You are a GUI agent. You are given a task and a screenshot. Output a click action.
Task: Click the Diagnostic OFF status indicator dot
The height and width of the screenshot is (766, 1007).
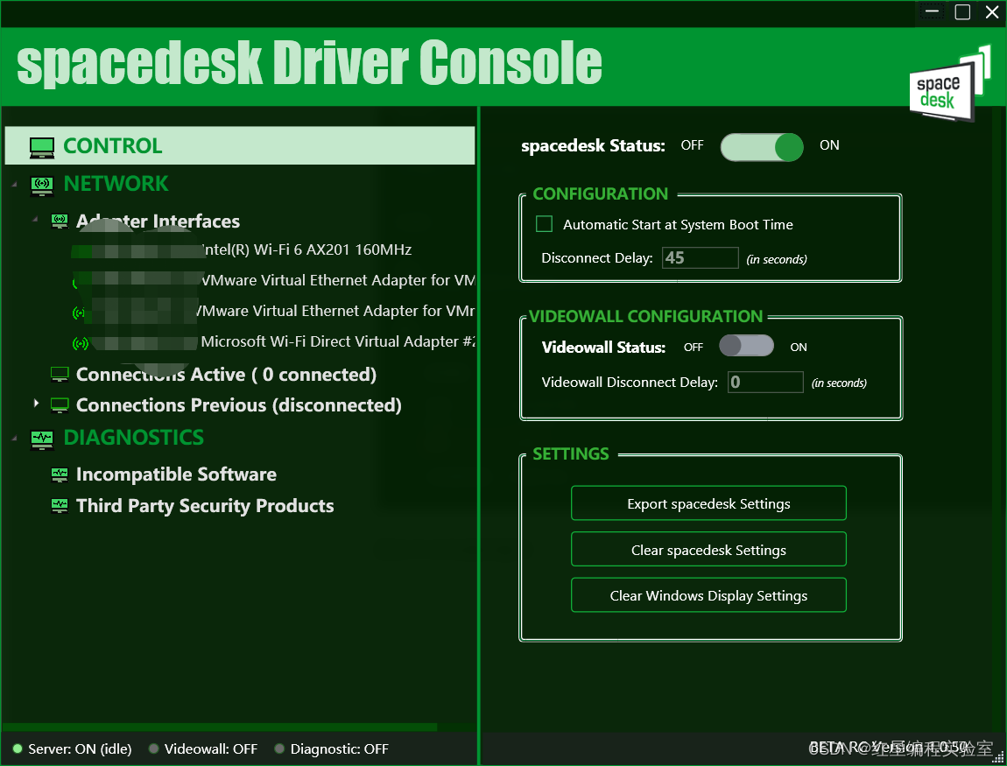pos(279,748)
